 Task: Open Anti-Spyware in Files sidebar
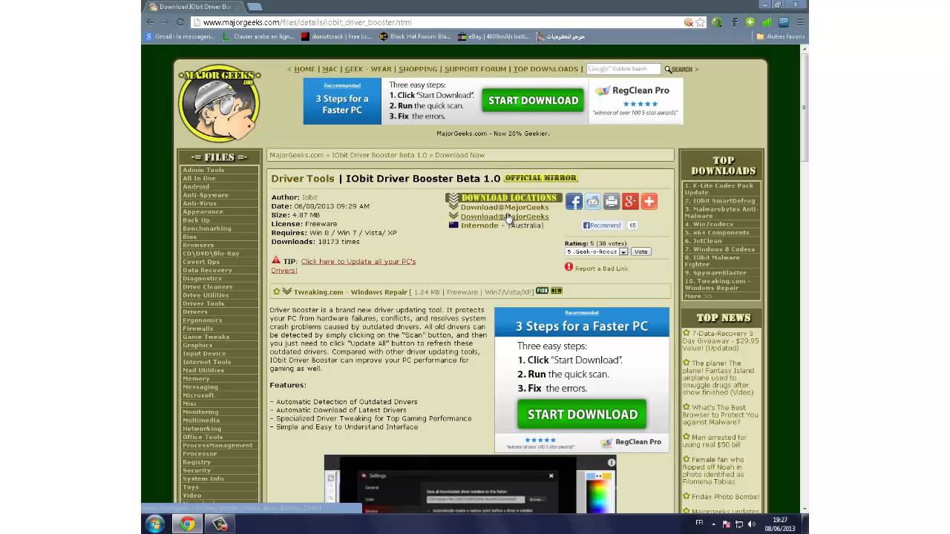206,195
